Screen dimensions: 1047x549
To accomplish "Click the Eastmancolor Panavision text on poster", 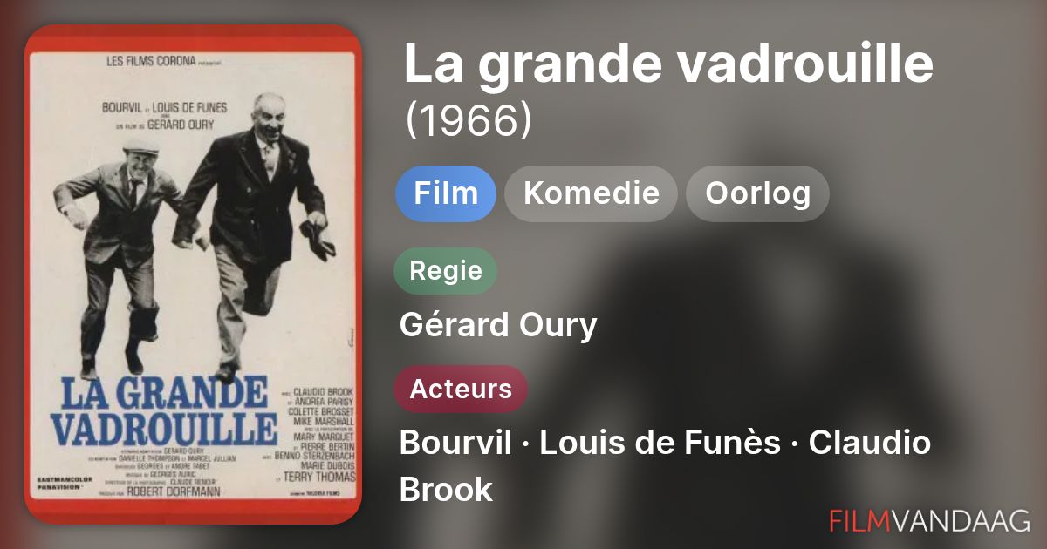I will (x=62, y=482).
